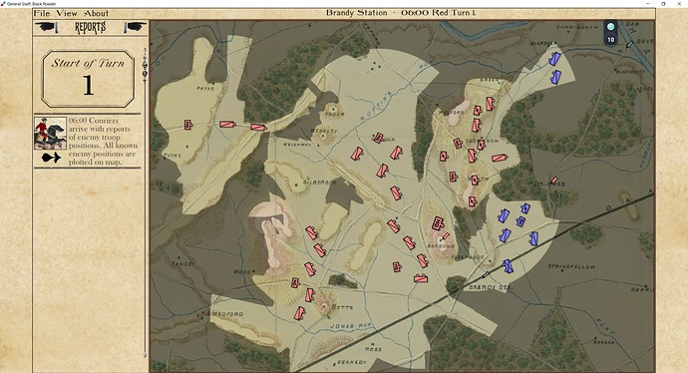Select the easternmost blue unit near Fleetwood

pos(533,238)
